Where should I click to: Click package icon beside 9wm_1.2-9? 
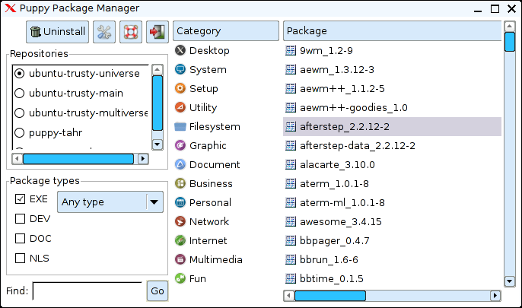pos(291,50)
